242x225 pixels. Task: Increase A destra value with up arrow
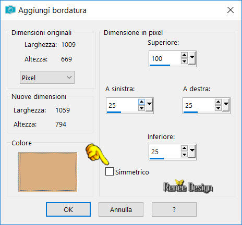[218, 102]
